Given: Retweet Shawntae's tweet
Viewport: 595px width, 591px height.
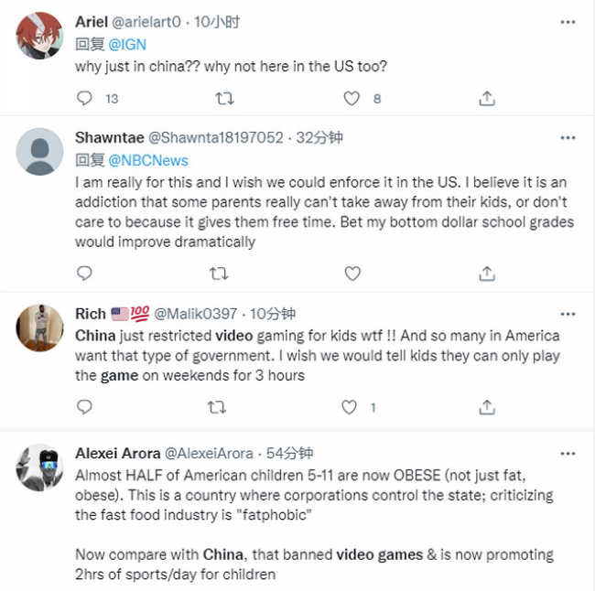Looking at the screenshot, I should [219, 274].
